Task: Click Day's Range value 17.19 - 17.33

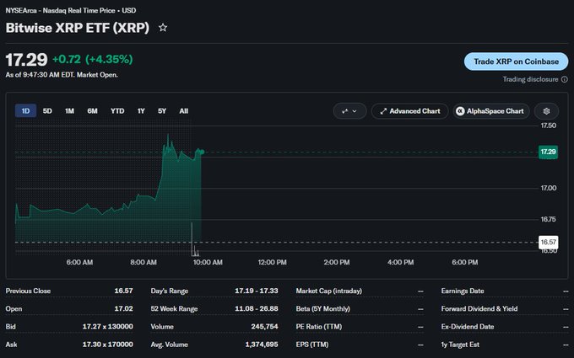Action: tap(257, 291)
